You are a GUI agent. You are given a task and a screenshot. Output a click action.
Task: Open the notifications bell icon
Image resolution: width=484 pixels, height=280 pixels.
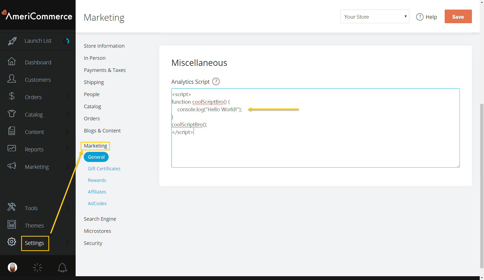point(62,267)
